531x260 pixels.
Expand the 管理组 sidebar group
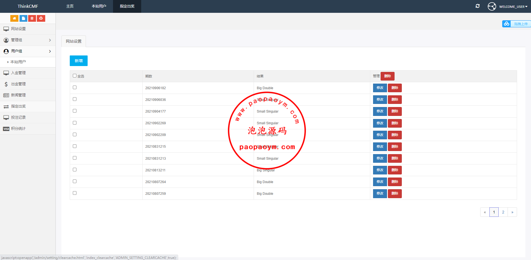coord(28,40)
